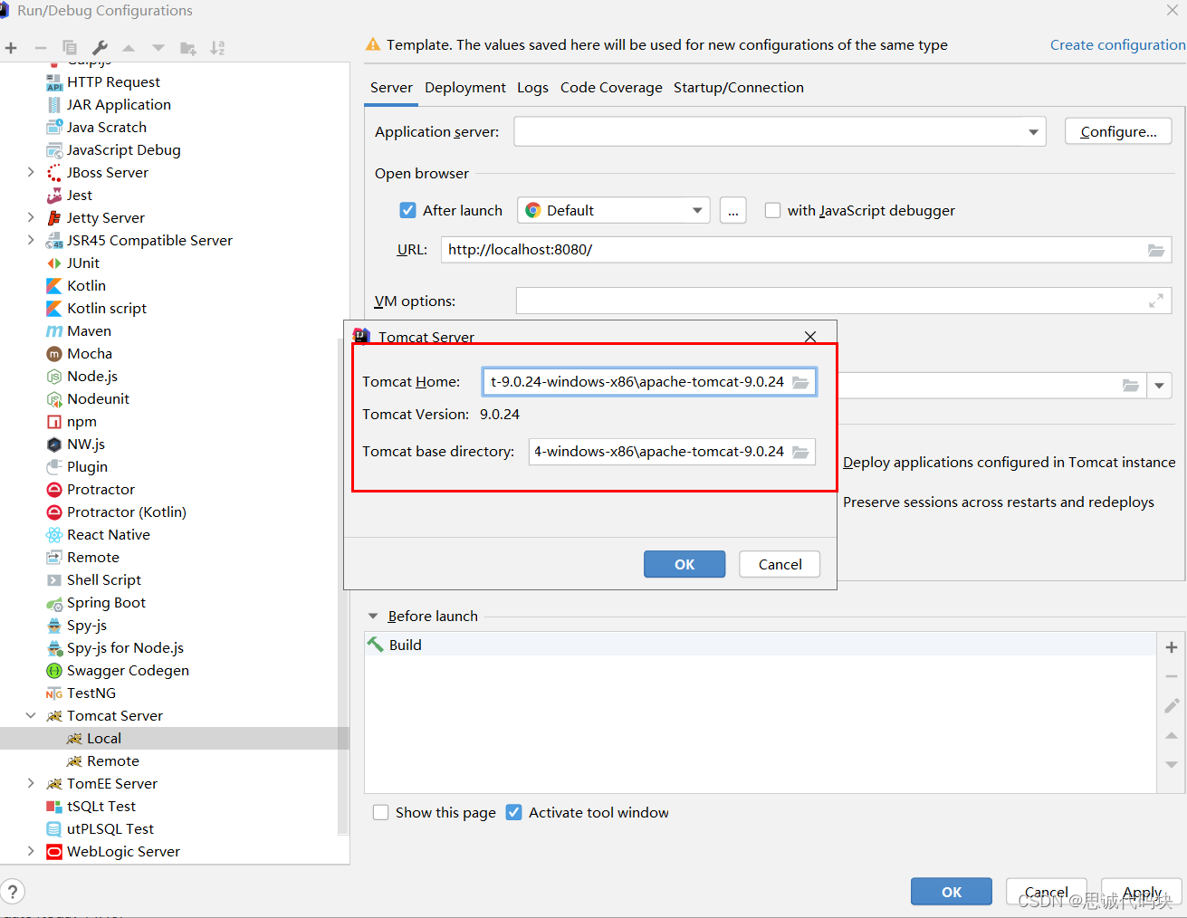Toggle Activate tool window checkbox
Viewport: 1187px width, 918px height.
pos(513,813)
